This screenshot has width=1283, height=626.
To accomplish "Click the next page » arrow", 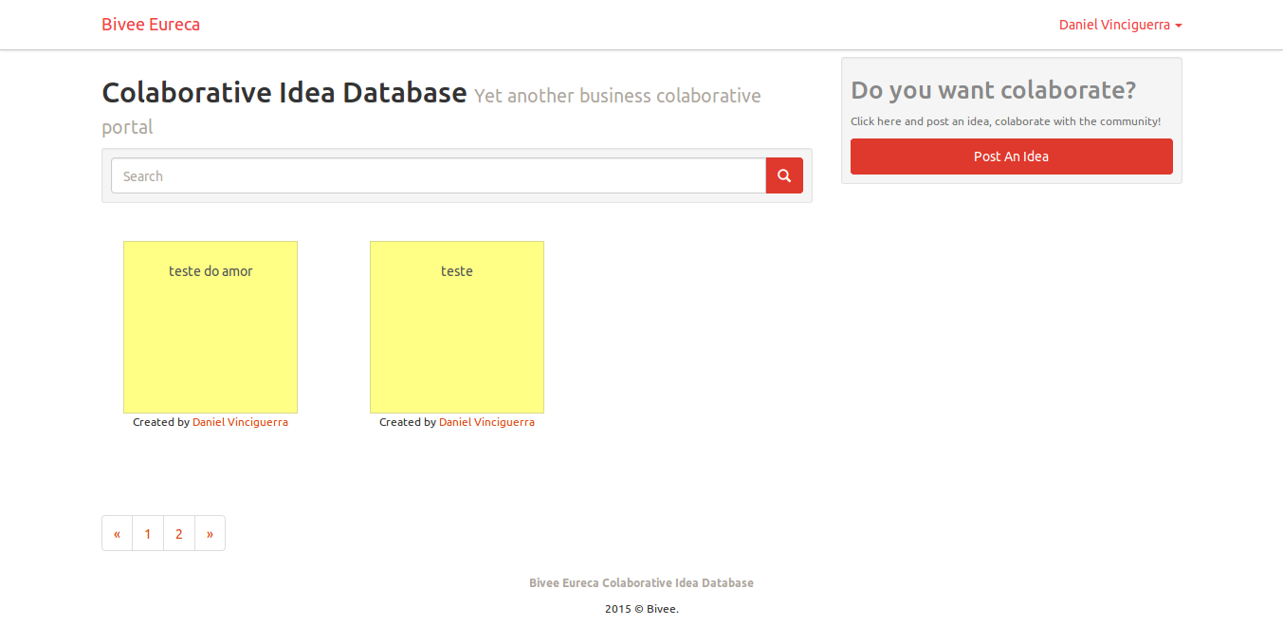I will click(x=210, y=533).
